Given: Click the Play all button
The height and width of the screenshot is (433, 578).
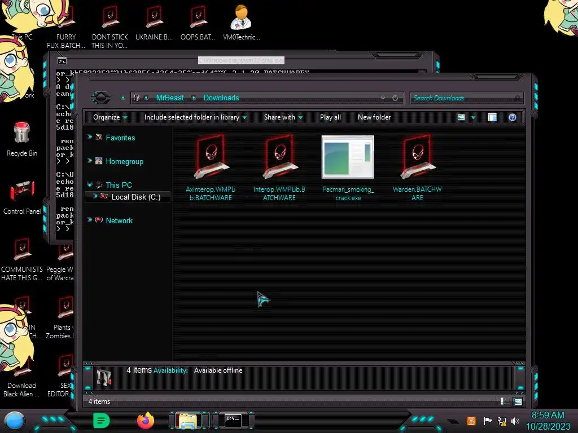Looking at the screenshot, I should pyautogui.click(x=330, y=117).
